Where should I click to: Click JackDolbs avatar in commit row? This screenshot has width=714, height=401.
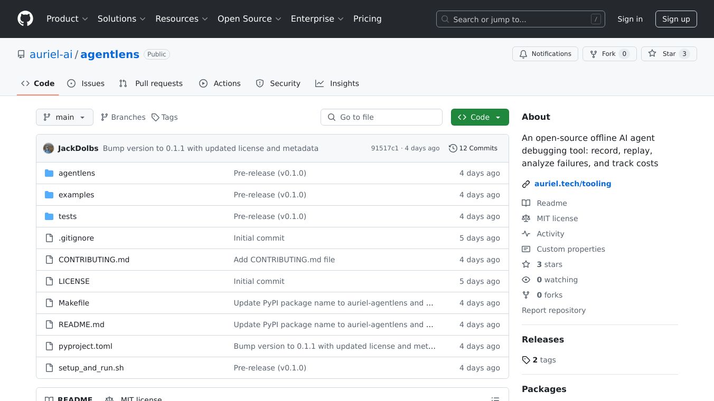(49, 148)
